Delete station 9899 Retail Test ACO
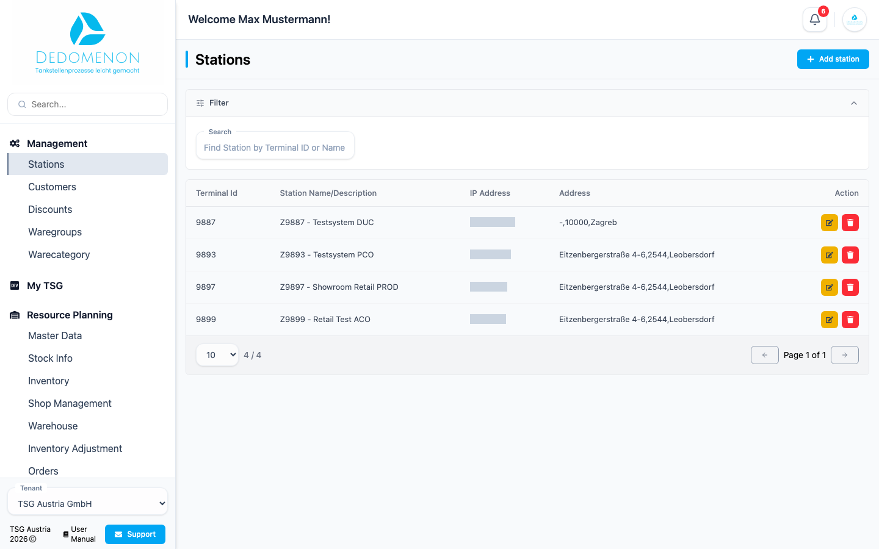This screenshot has width=879, height=549. pos(850,320)
